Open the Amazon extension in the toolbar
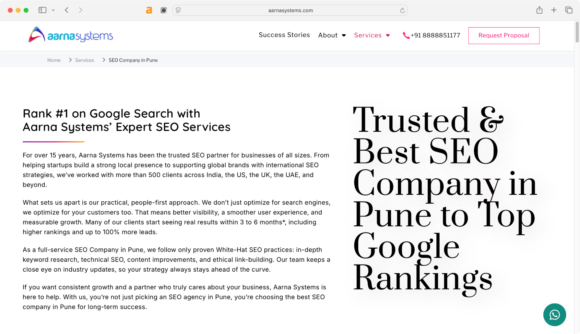The width and height of the screenshot is (580, 334). click(x=149, y=10)
